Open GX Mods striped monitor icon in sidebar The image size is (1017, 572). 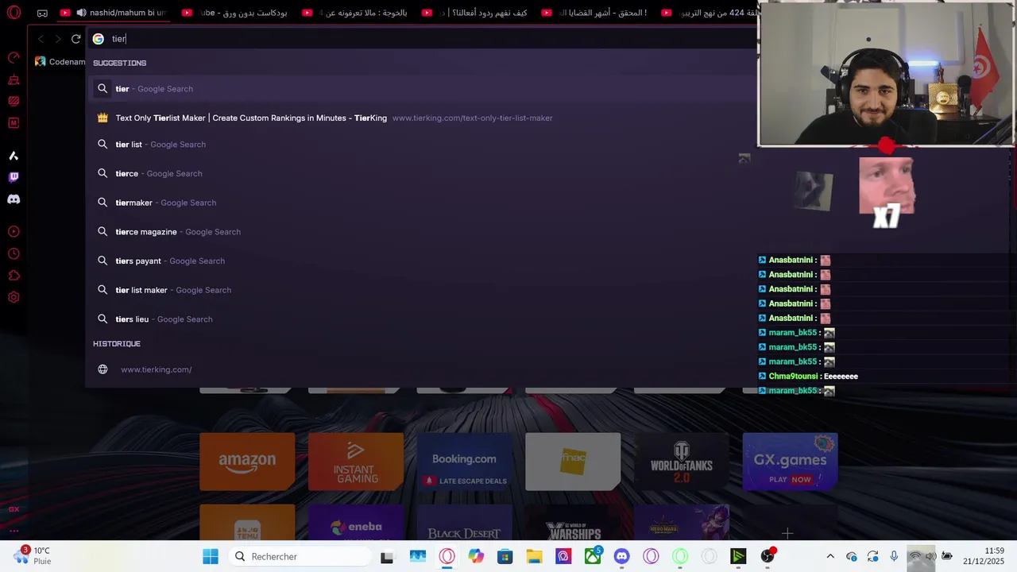[x=14, y=101]
